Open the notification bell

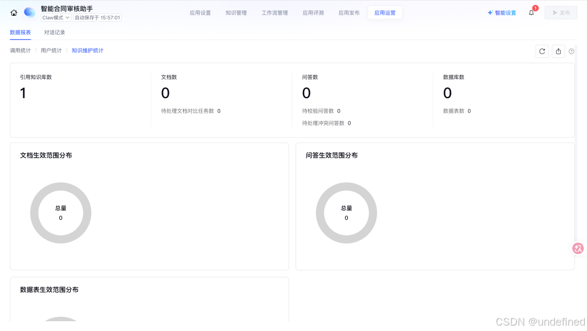[x=531, y=12]
